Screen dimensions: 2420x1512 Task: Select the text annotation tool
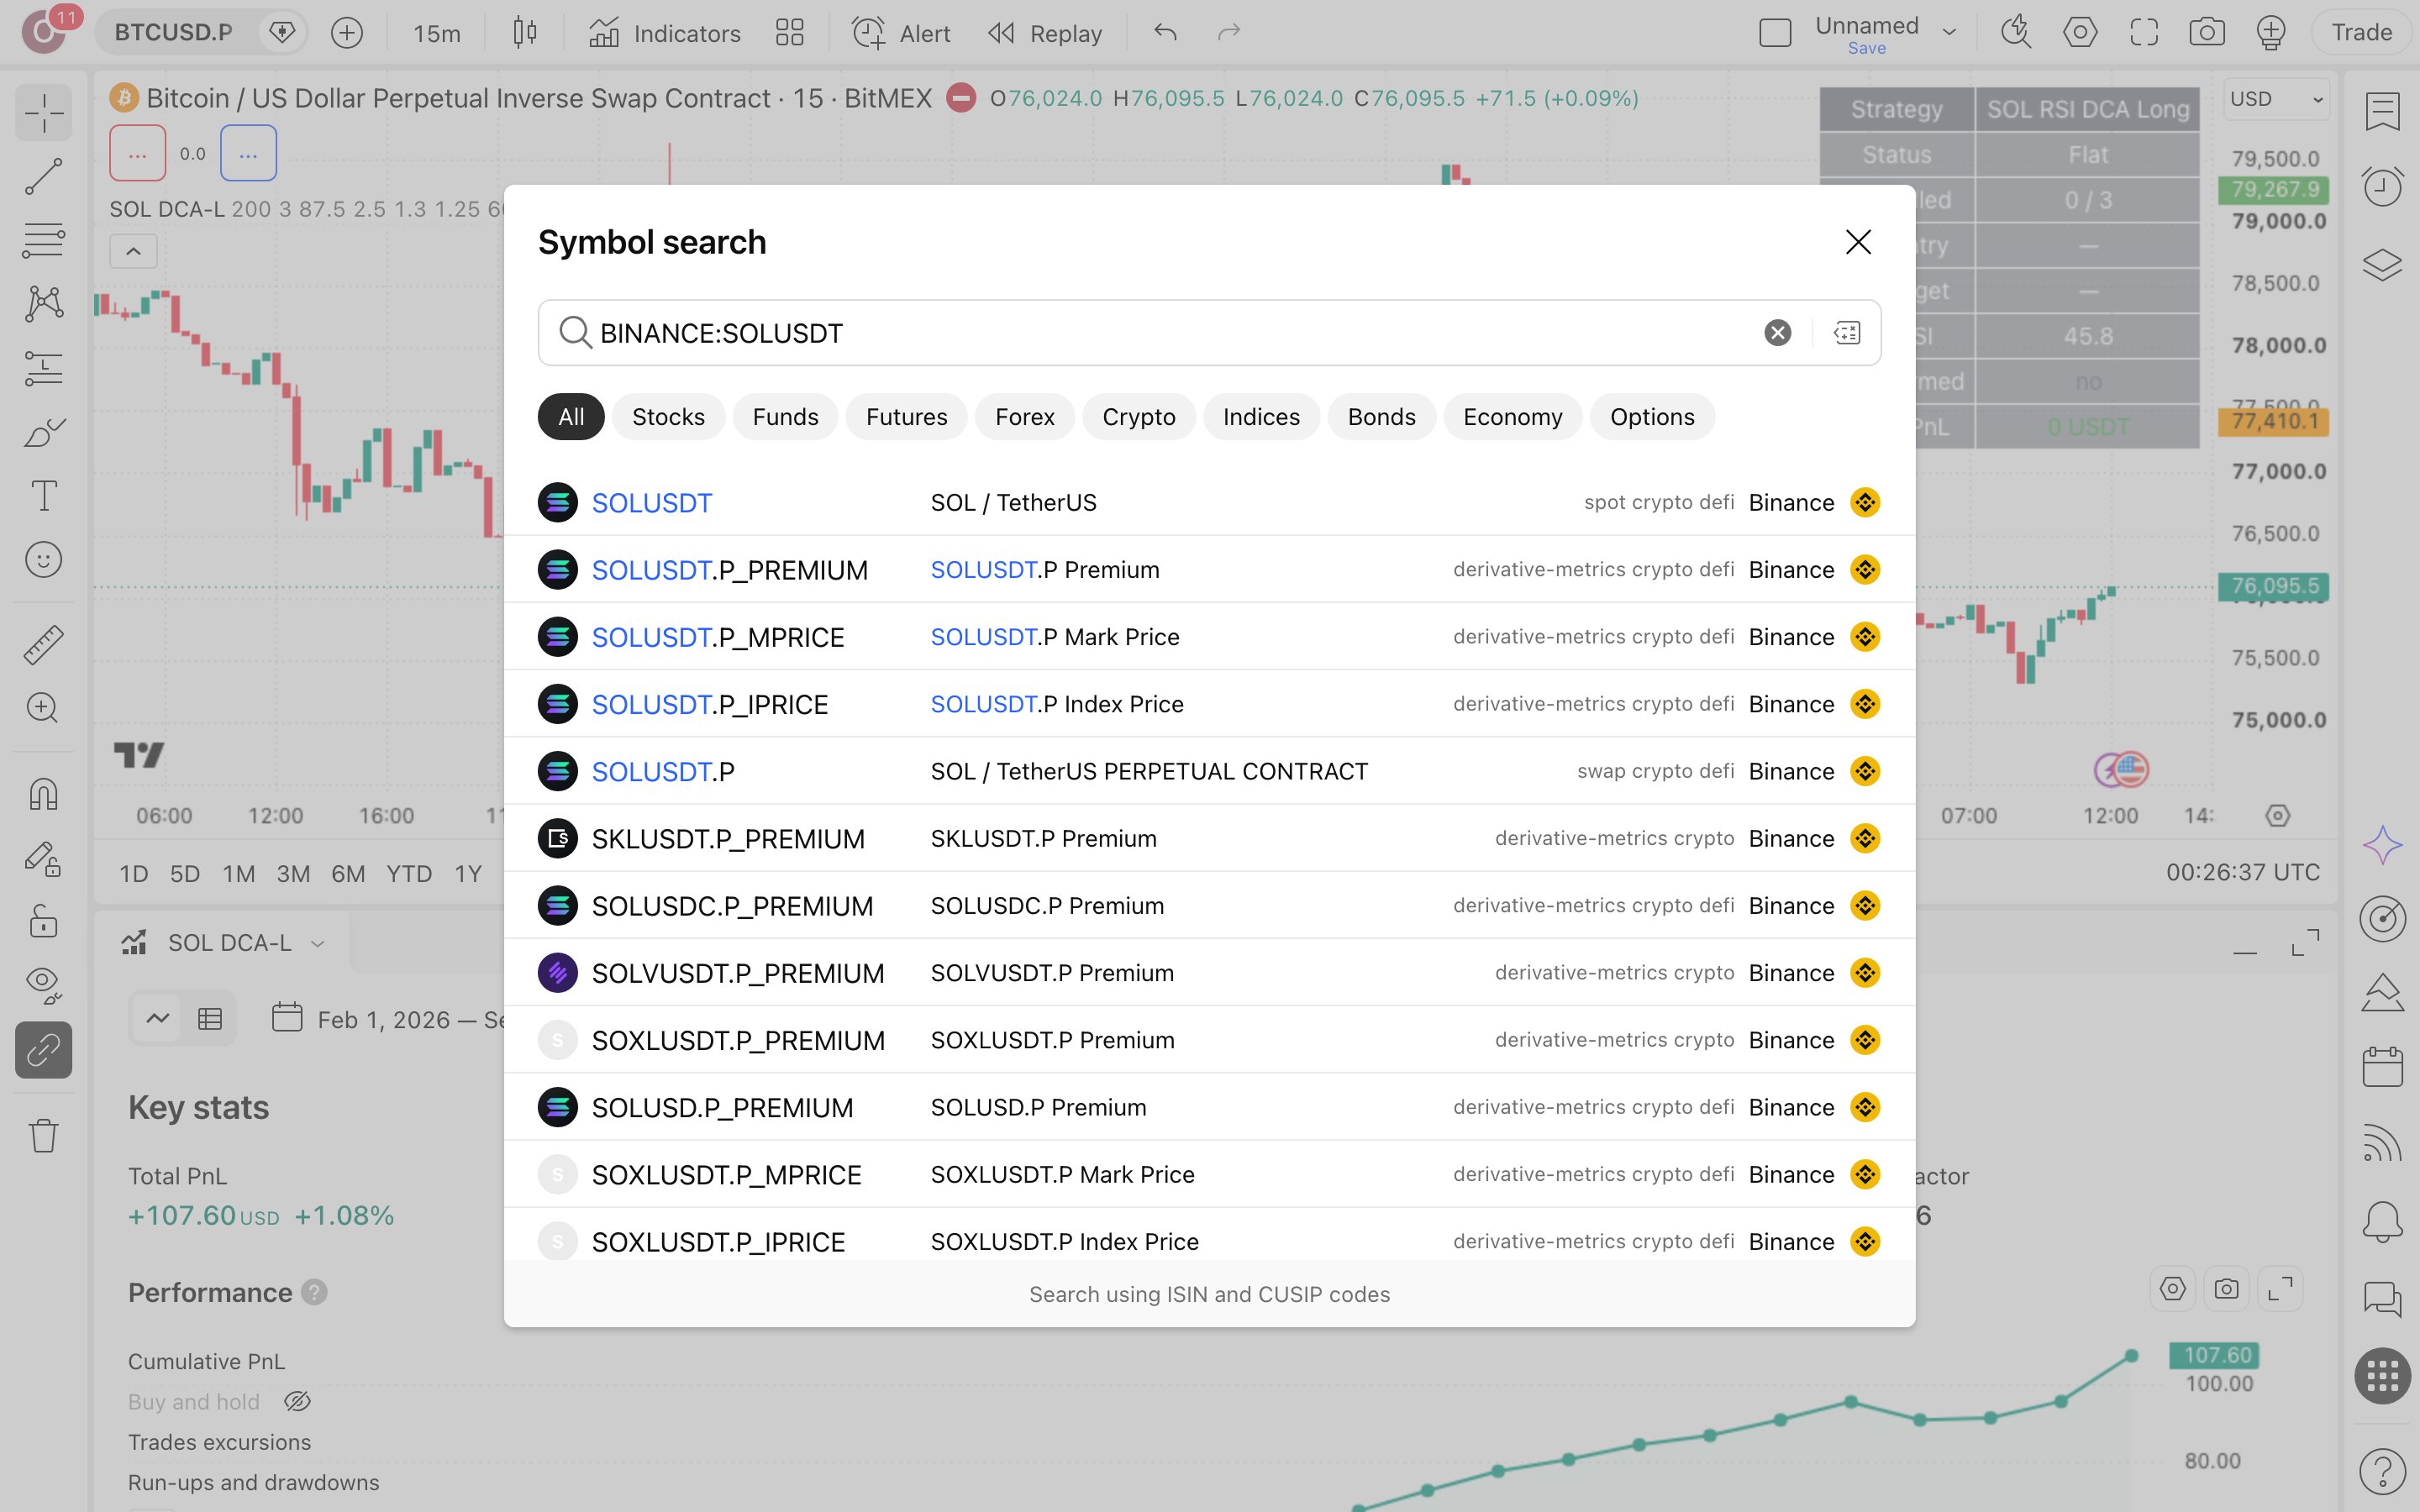point(43,495)
